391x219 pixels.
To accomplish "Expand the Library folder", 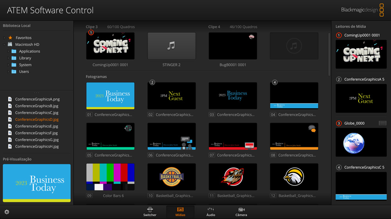I will [x=8, y=58].
